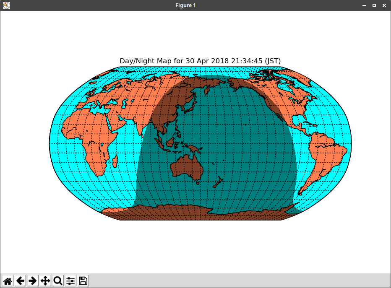
Task: Click the Day/Night Map title text
Action: tap(200, 61)
